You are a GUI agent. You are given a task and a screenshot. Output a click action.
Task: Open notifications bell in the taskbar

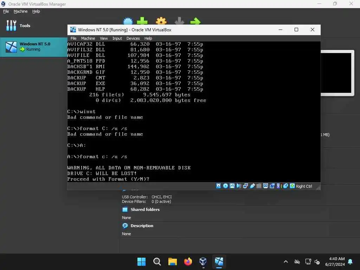pos(351,262)
